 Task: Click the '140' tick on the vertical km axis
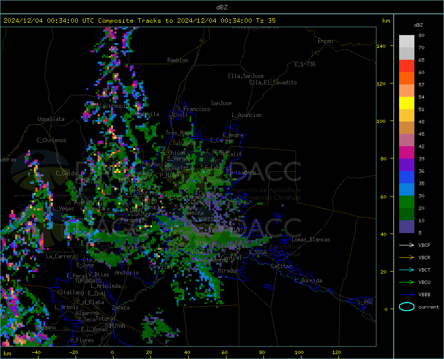tap(381, 46)
